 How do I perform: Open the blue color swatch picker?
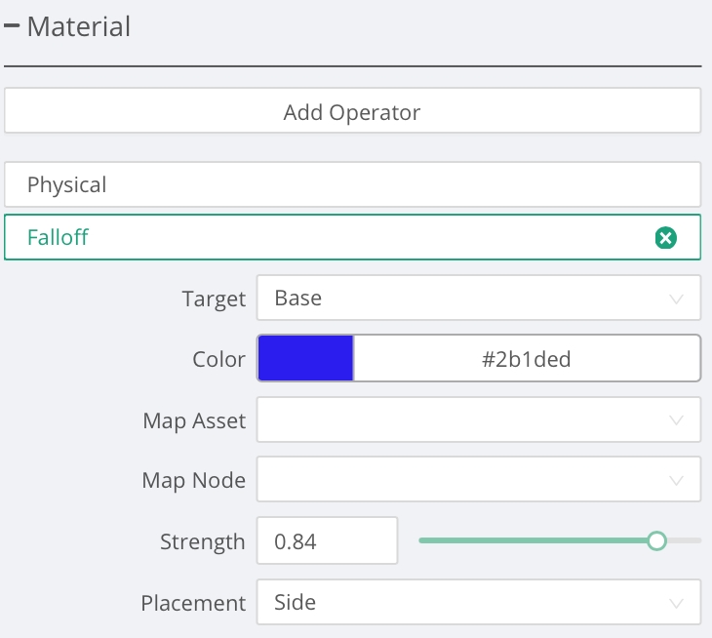pos(305,359)
